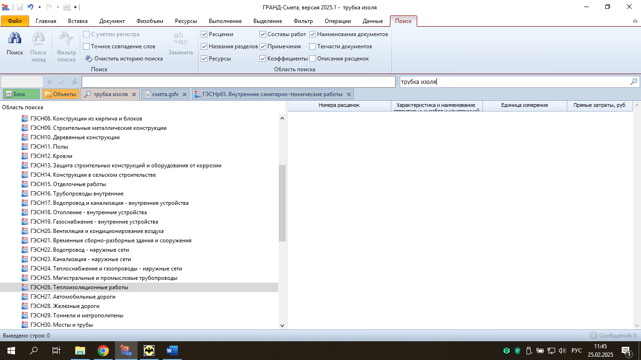Click the search area list scrollbar thumb
The width and height of the screenshot is (641, 360).
[x=282, y=202]
